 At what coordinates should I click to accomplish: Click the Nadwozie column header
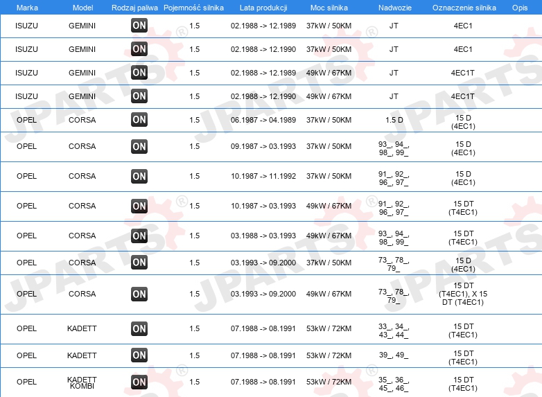click(395, 8)
